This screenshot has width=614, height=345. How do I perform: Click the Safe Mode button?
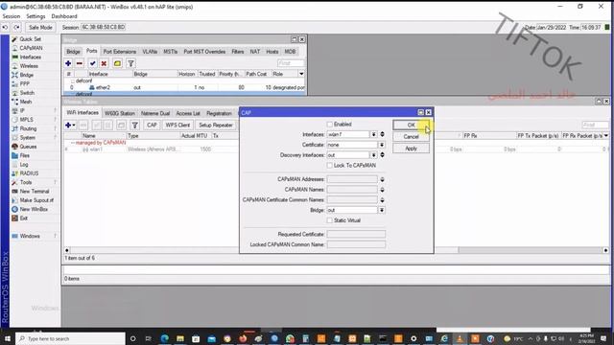click(x=40, y=28)
